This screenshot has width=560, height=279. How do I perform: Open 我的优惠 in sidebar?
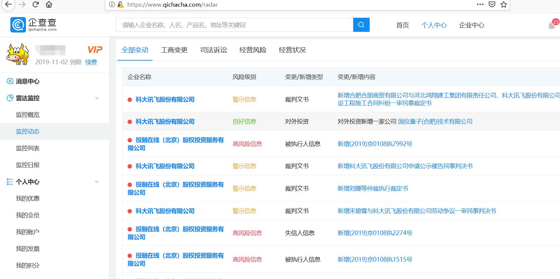coord(28,198)
